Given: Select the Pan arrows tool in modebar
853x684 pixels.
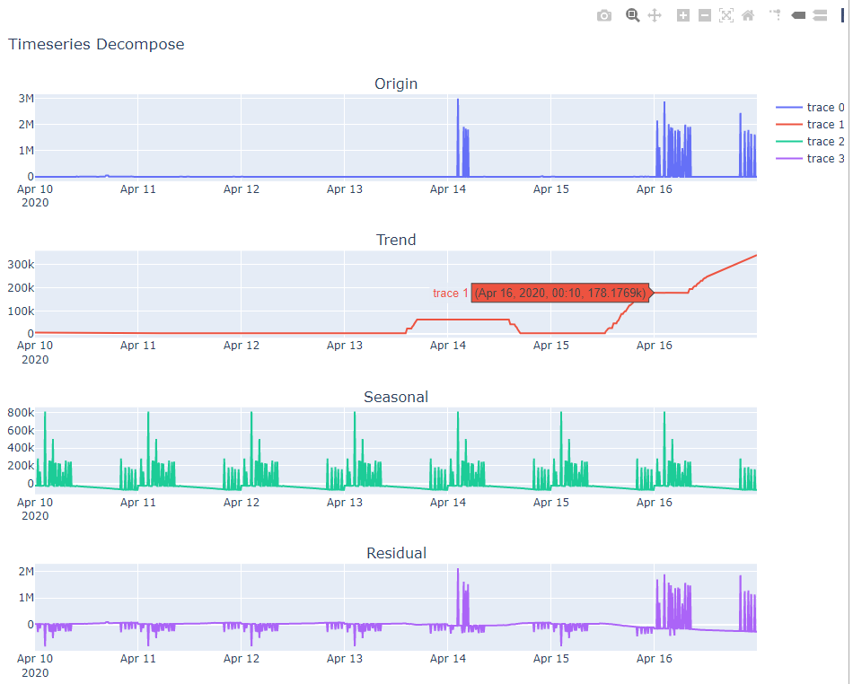Looking at the screenshot, I should (655, 16).
